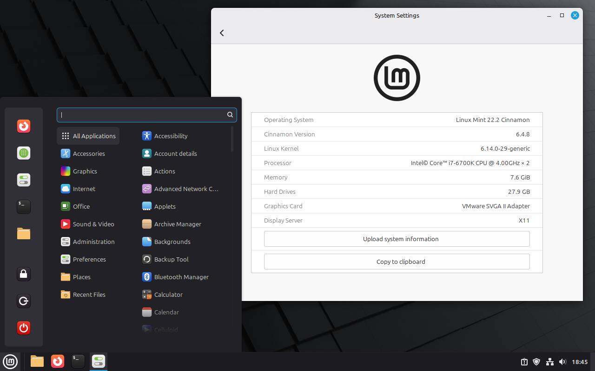
Task: Open Firefox from the taskbar
Action: tap(57, 361)
